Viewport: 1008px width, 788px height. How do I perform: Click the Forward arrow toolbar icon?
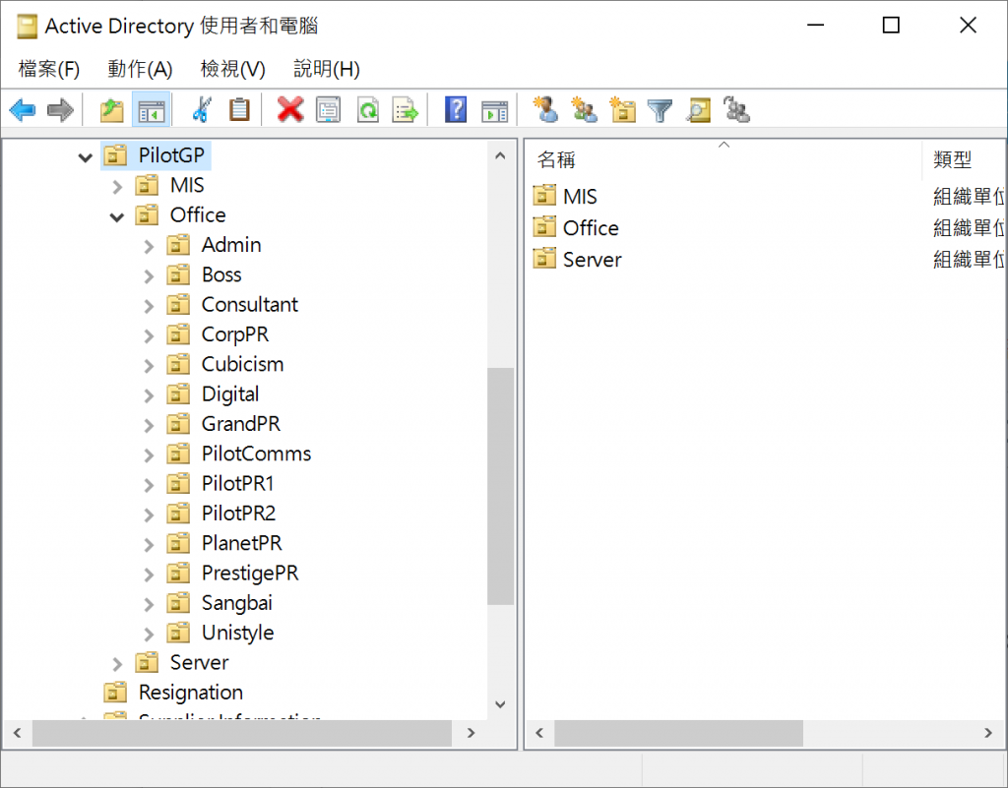pyautogui.click(x=61, y=110)
